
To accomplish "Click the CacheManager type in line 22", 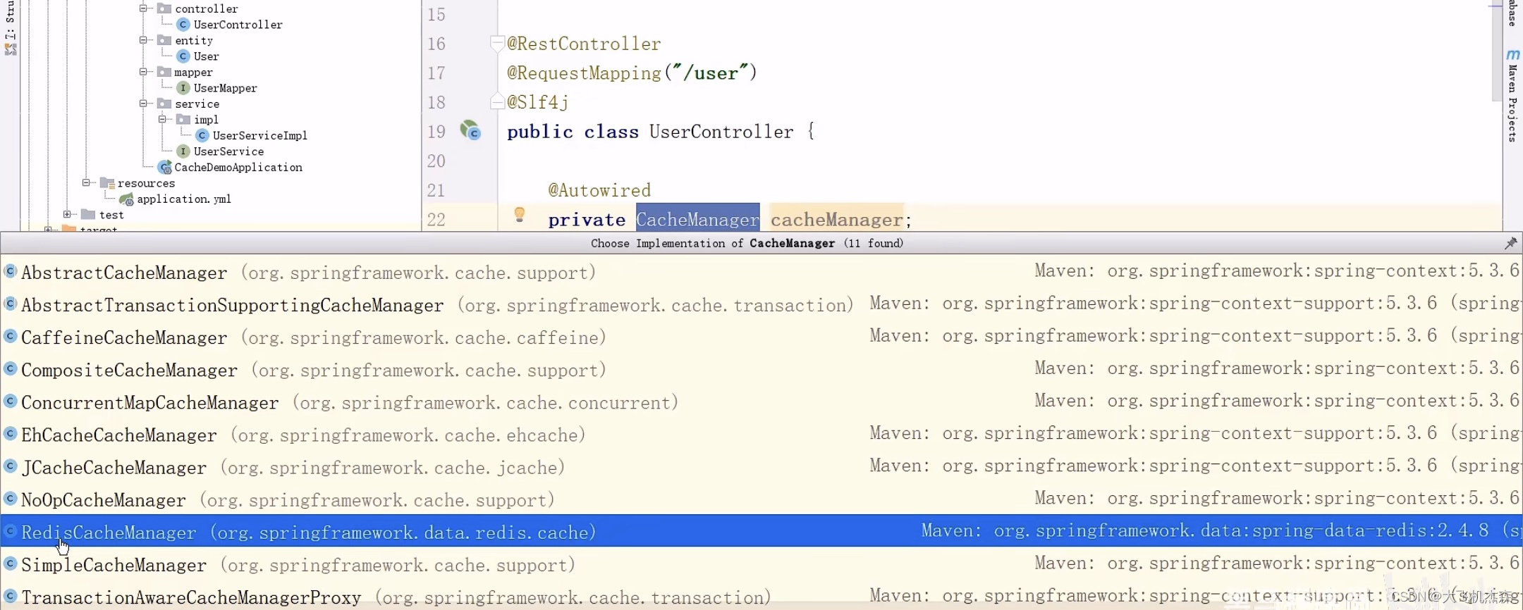I will (x=697, y=220).
